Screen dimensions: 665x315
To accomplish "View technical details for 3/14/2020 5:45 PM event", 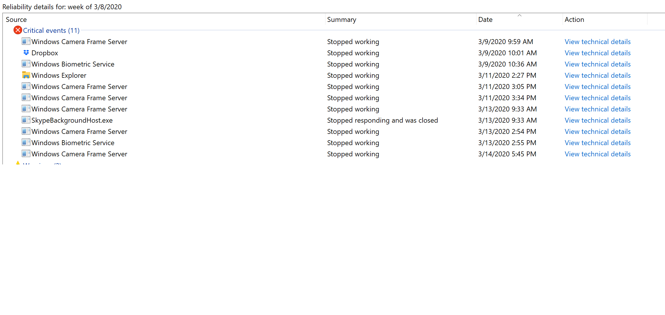I will [598, 154].
